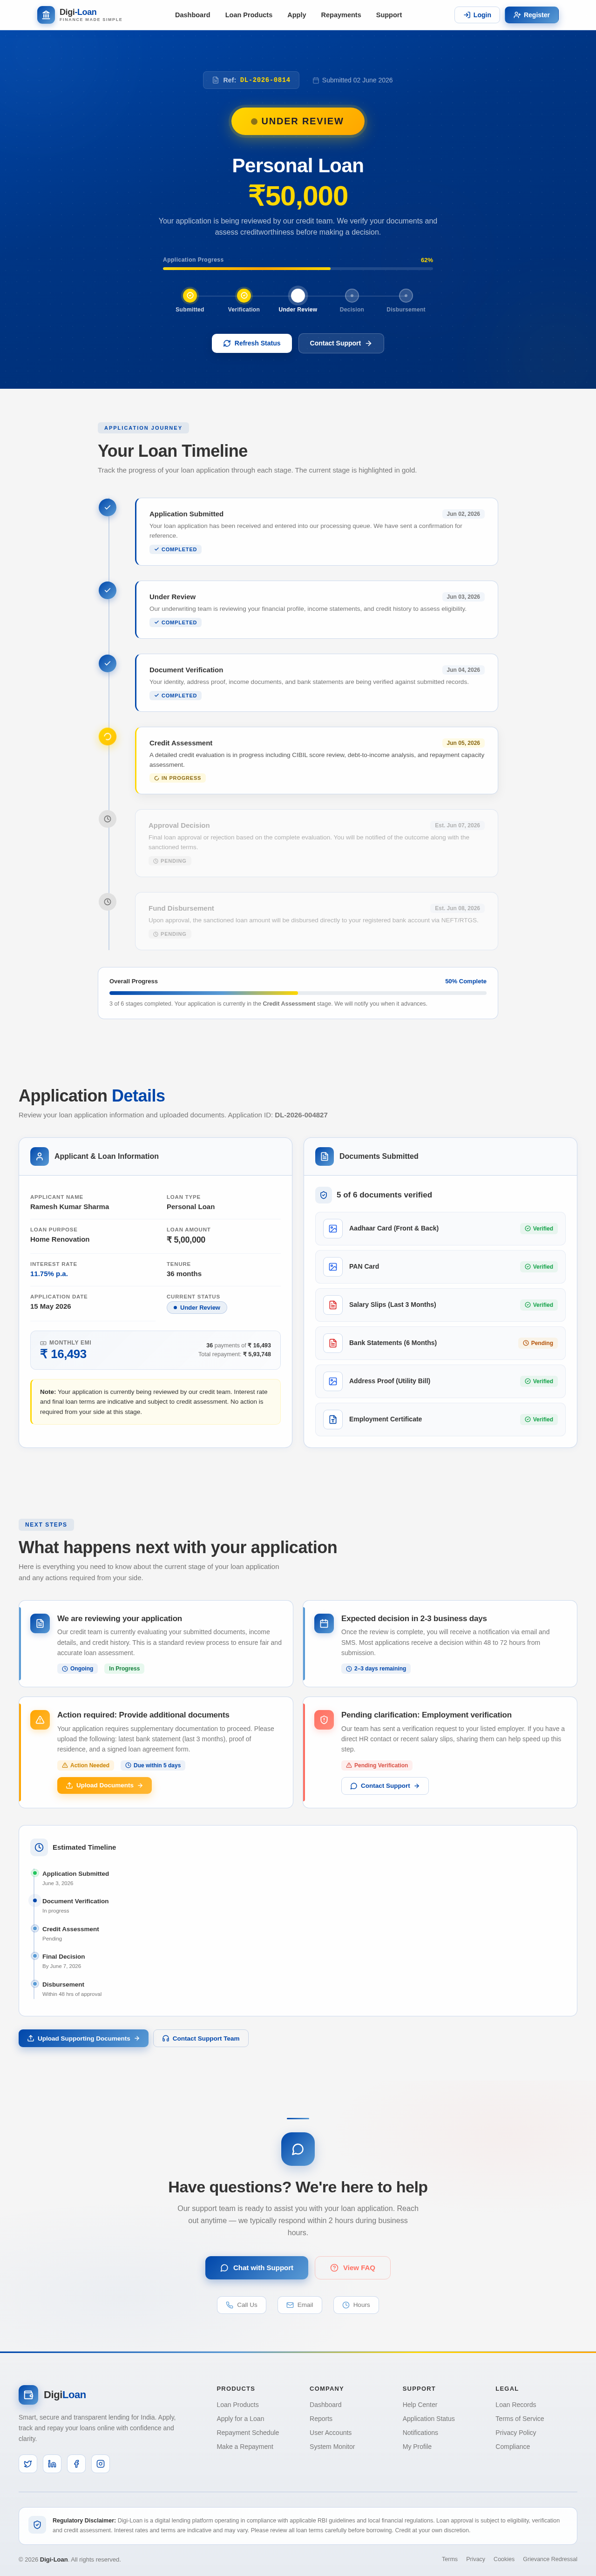
Task: Click Refresh Status button
Action: tap(252, 343)
